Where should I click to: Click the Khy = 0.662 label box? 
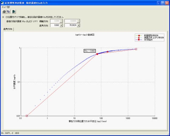(x=90, y=51)
